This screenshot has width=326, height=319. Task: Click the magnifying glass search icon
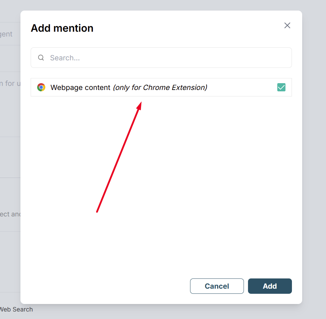41,58
